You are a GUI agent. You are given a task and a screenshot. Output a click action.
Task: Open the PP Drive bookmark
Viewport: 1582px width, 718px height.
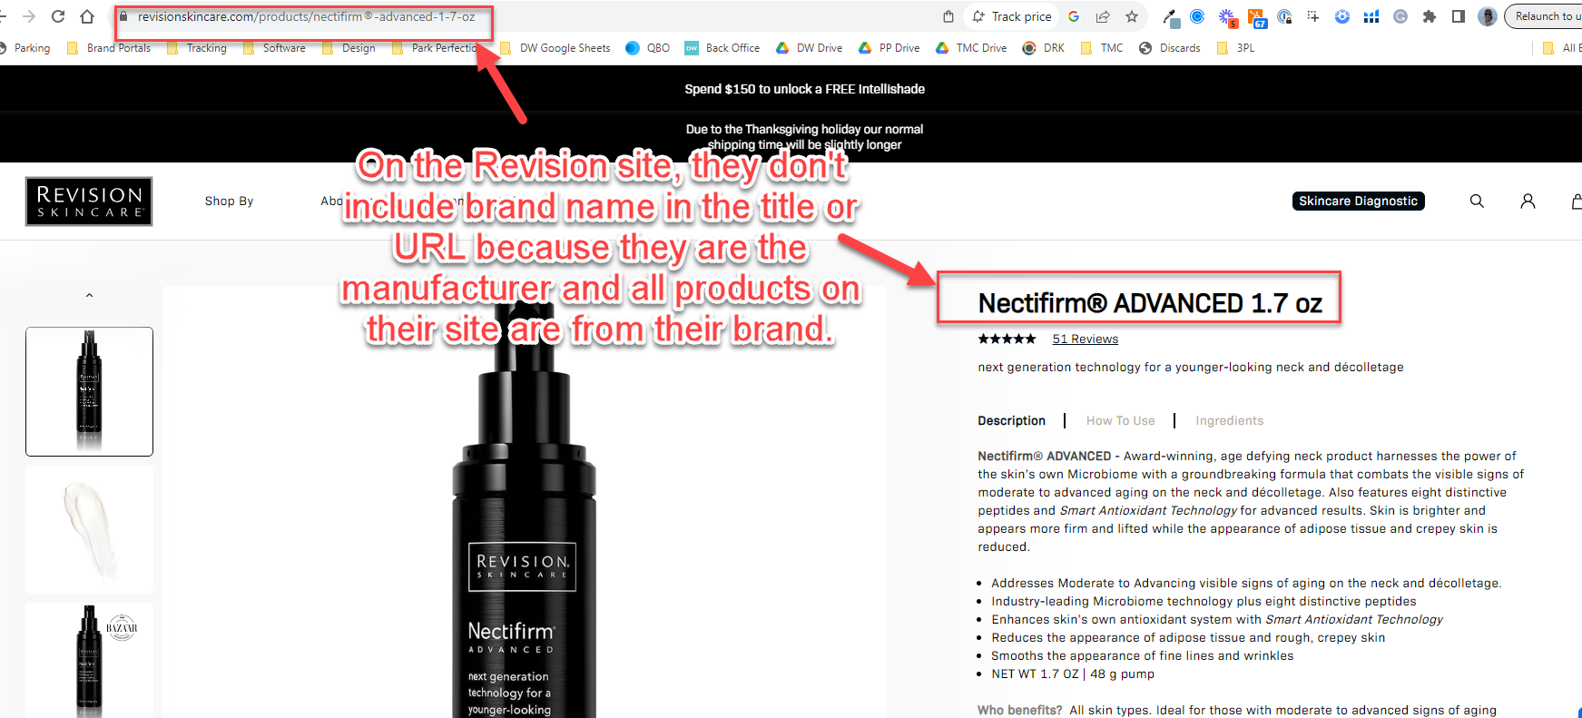(x=889, y=48)
